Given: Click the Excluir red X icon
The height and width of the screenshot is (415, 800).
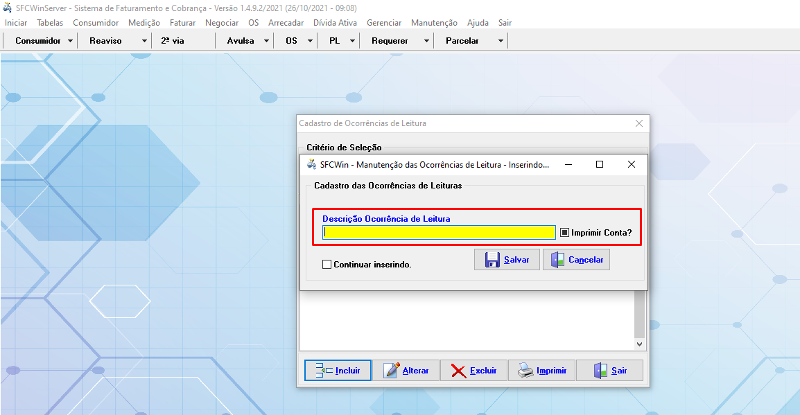Looking at the screenshot, I should point(458,369).
